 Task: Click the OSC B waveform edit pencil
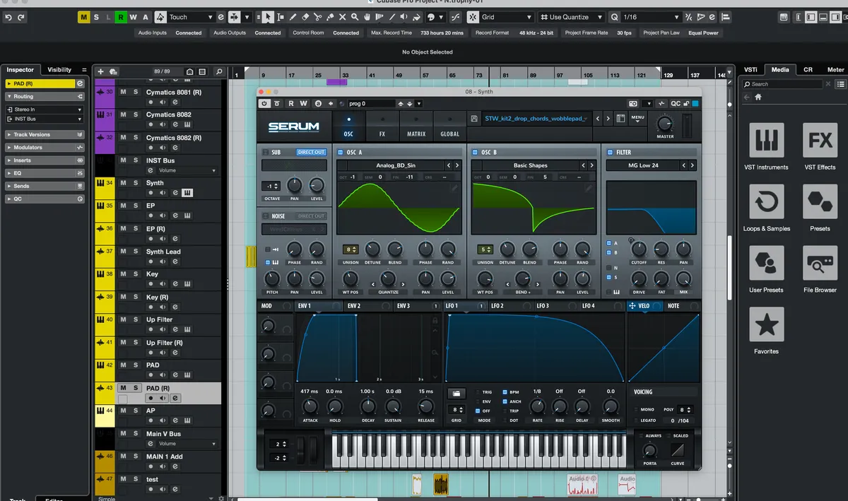point(589,188)
